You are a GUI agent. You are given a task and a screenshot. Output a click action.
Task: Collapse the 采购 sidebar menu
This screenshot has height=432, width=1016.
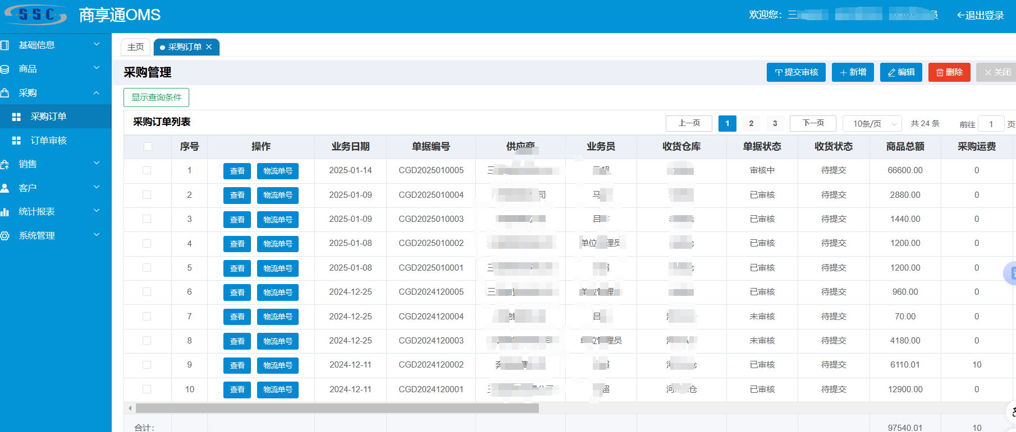pyautogui.click(x=96, y=93)
